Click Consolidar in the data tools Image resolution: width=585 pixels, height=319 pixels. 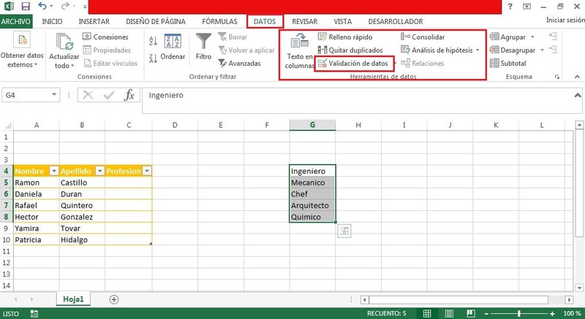click(x=423, y=36)
